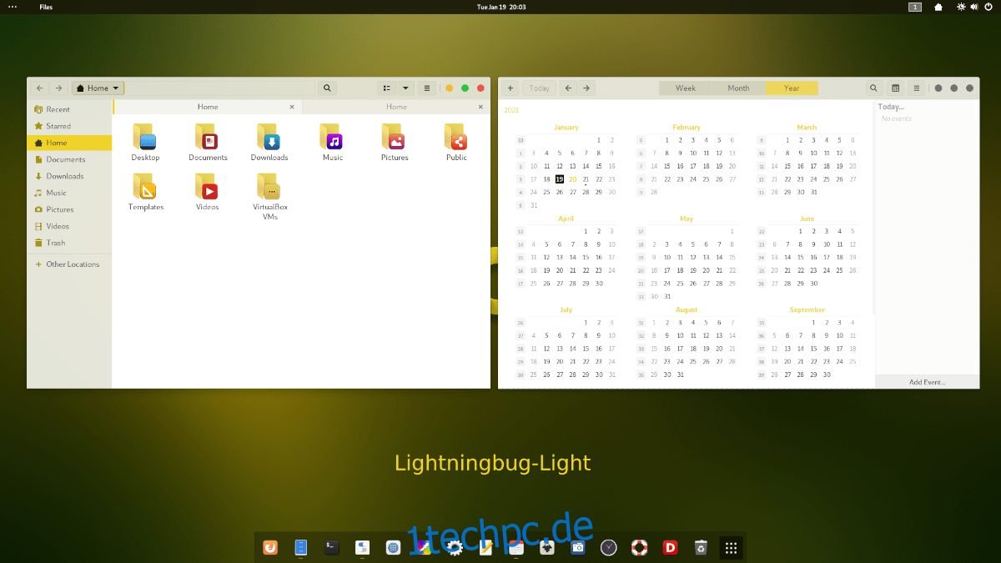Go to next year in Calendar
The image size is (1001, 563).
[x=586, y=88]
